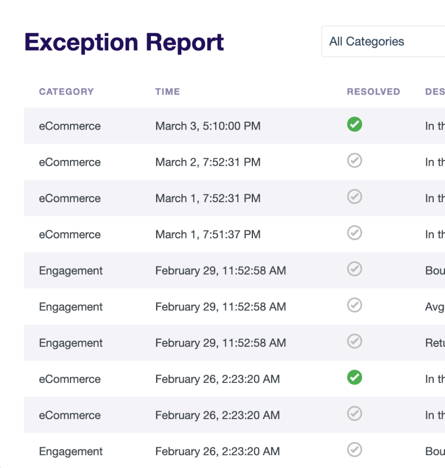The height and width of the screenshot is (468, 445).
Task: Mark the February 29 'Avg' exception resolved
Action: pos(354,305)
